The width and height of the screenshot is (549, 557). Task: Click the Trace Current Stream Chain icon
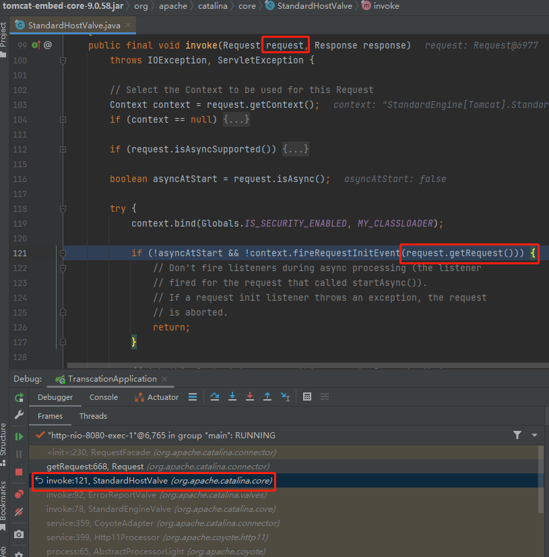point(325,397)
